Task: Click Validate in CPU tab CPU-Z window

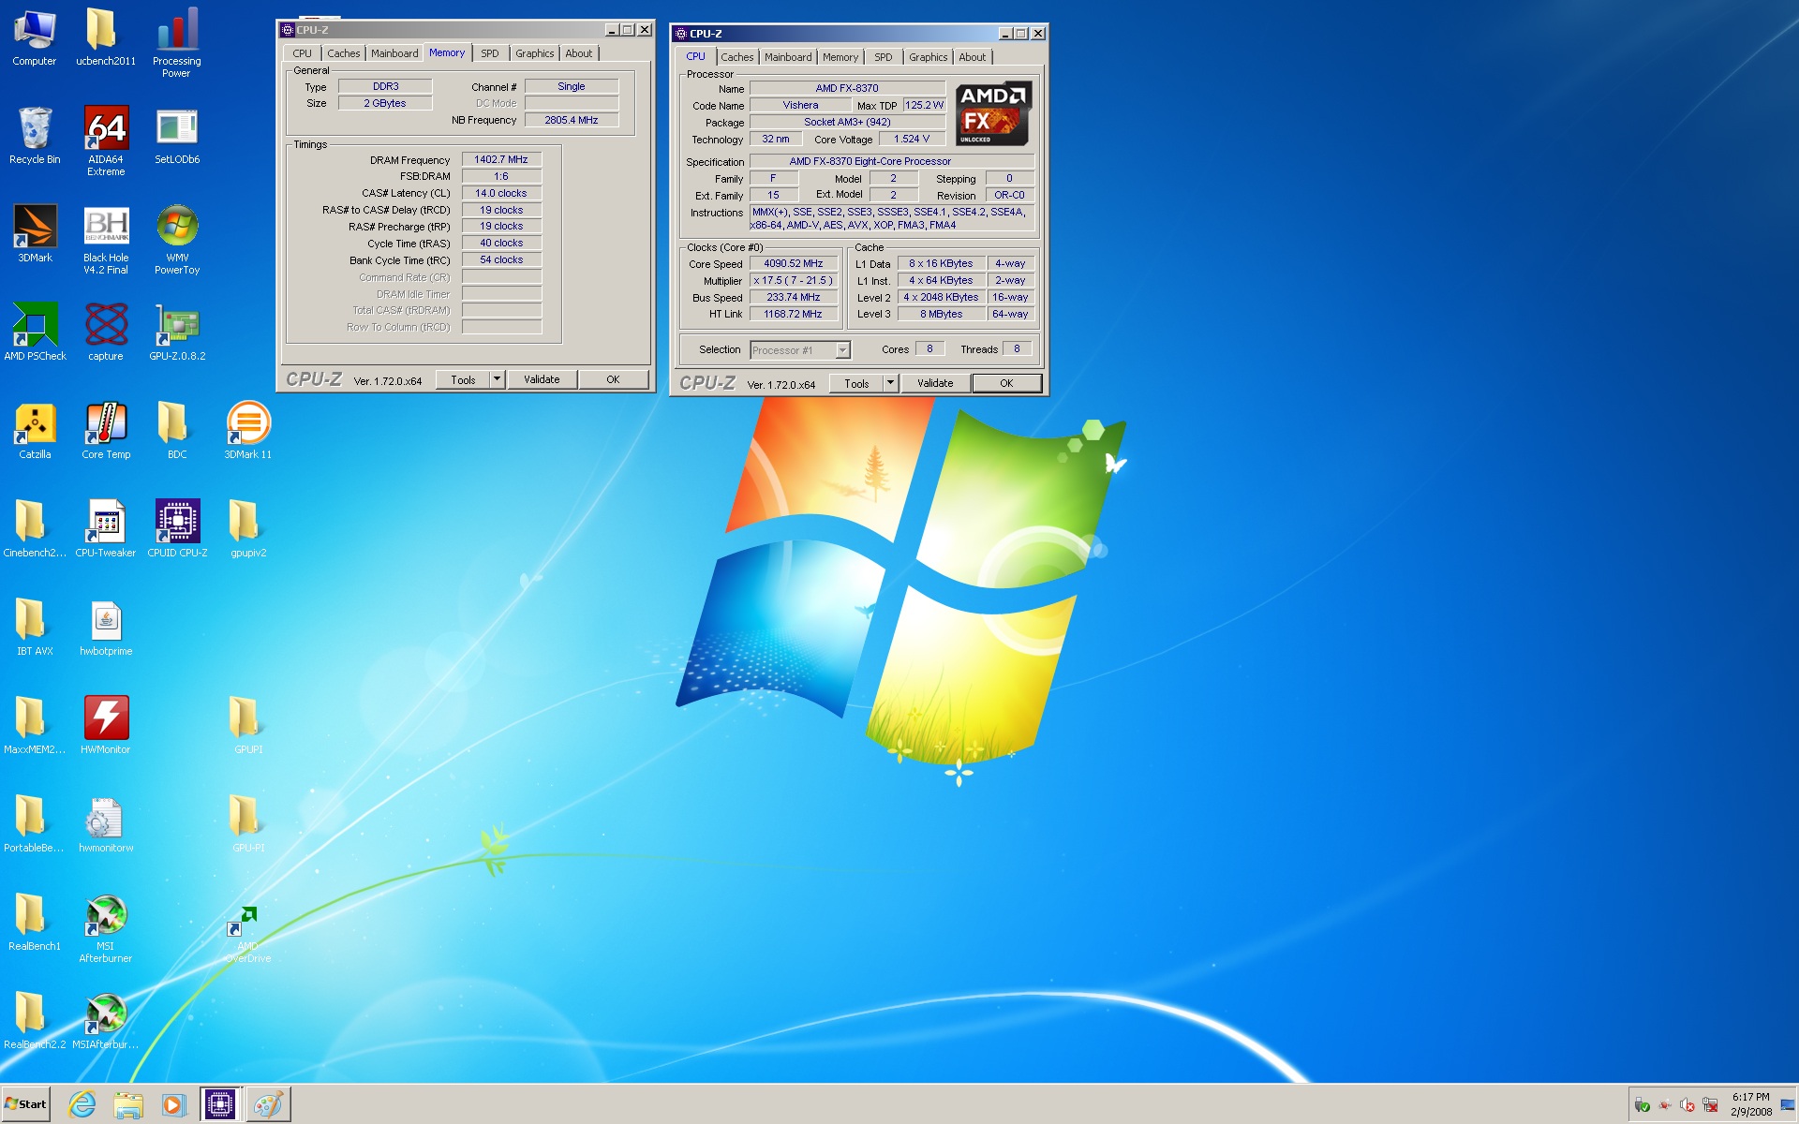Action: pyautogui.click(x=935, y=383)
